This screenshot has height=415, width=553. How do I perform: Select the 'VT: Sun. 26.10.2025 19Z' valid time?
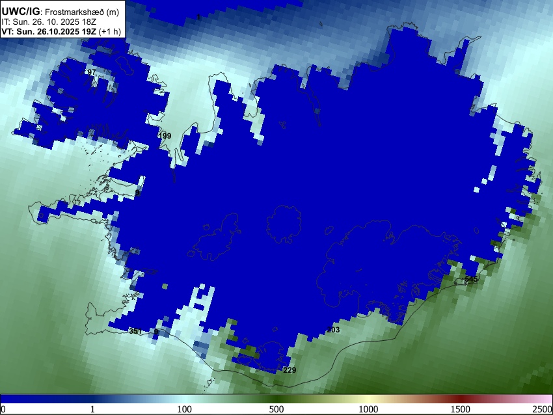coord(49,31)
